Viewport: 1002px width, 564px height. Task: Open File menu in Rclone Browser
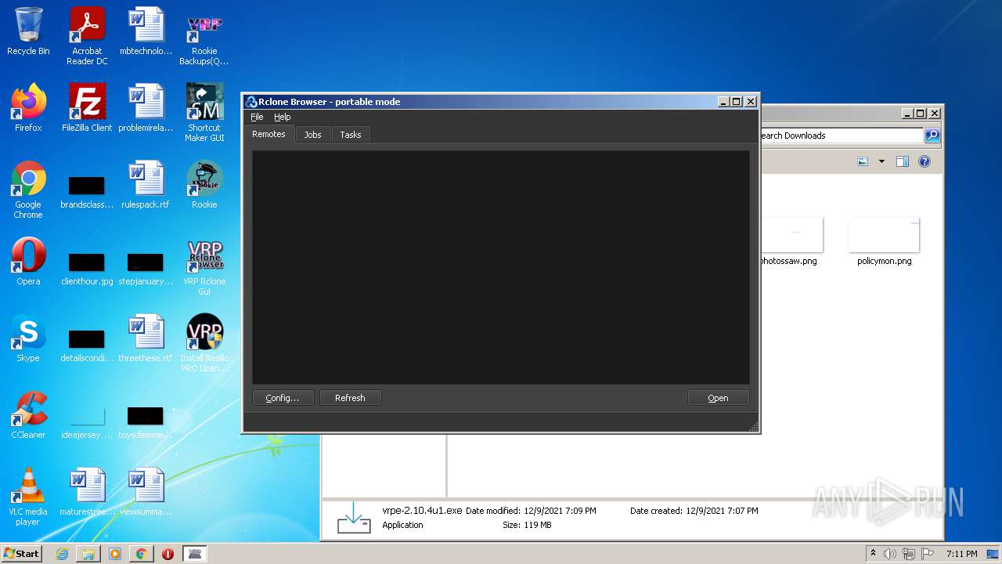tap(257, 117)
